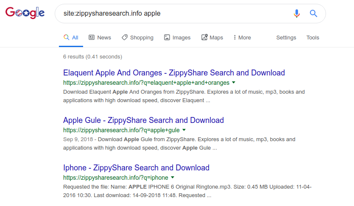Click the ?q=iphone green URL
This screenshot has height=206, width=354.
116,178
